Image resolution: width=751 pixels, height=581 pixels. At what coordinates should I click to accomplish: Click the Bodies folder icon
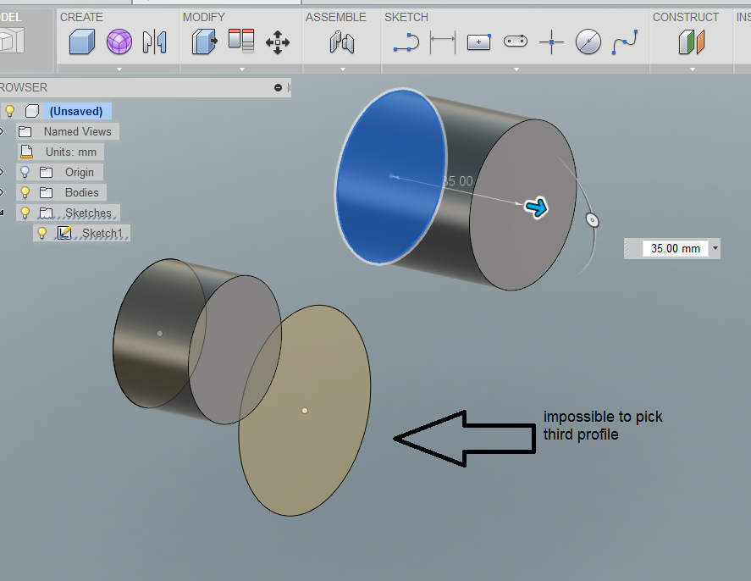(46, 192)
